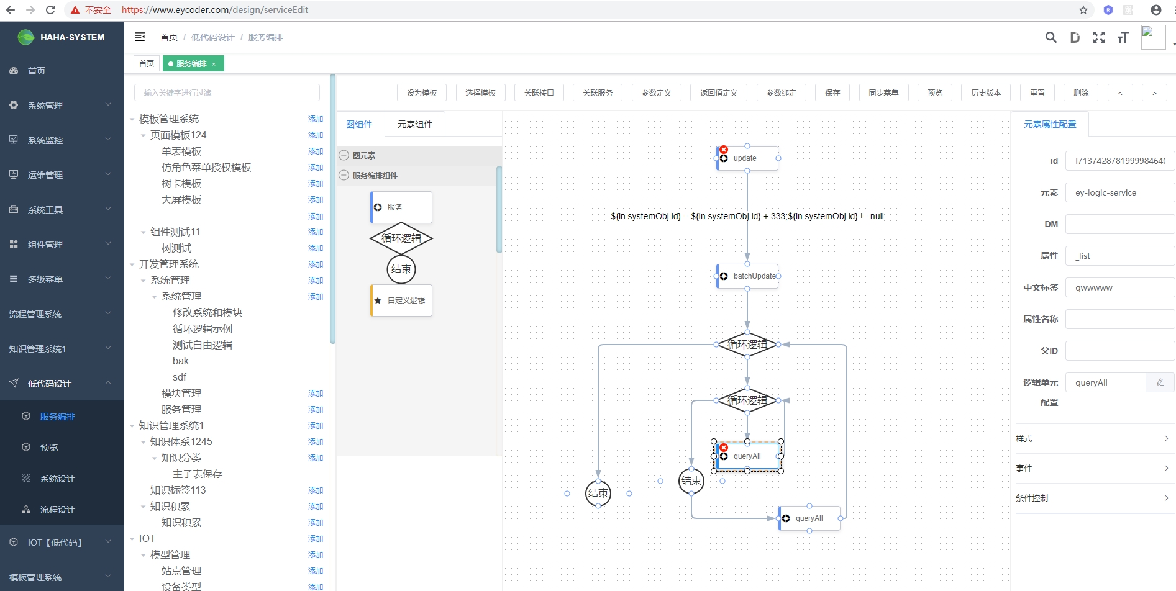Open 系统设计 in the sidebar
The image size is (1176, 591).
[x=62, y=479]
